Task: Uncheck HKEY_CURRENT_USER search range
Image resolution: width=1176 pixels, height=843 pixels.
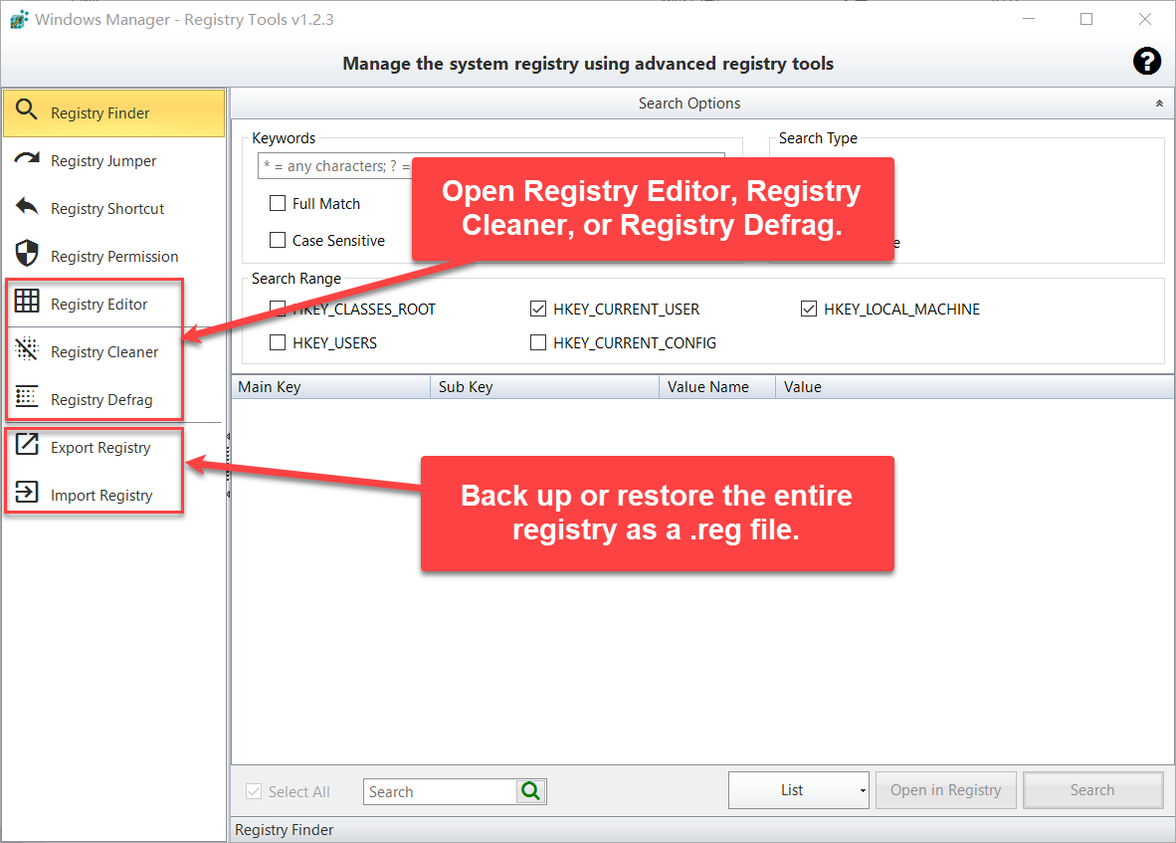Action: 537,309
